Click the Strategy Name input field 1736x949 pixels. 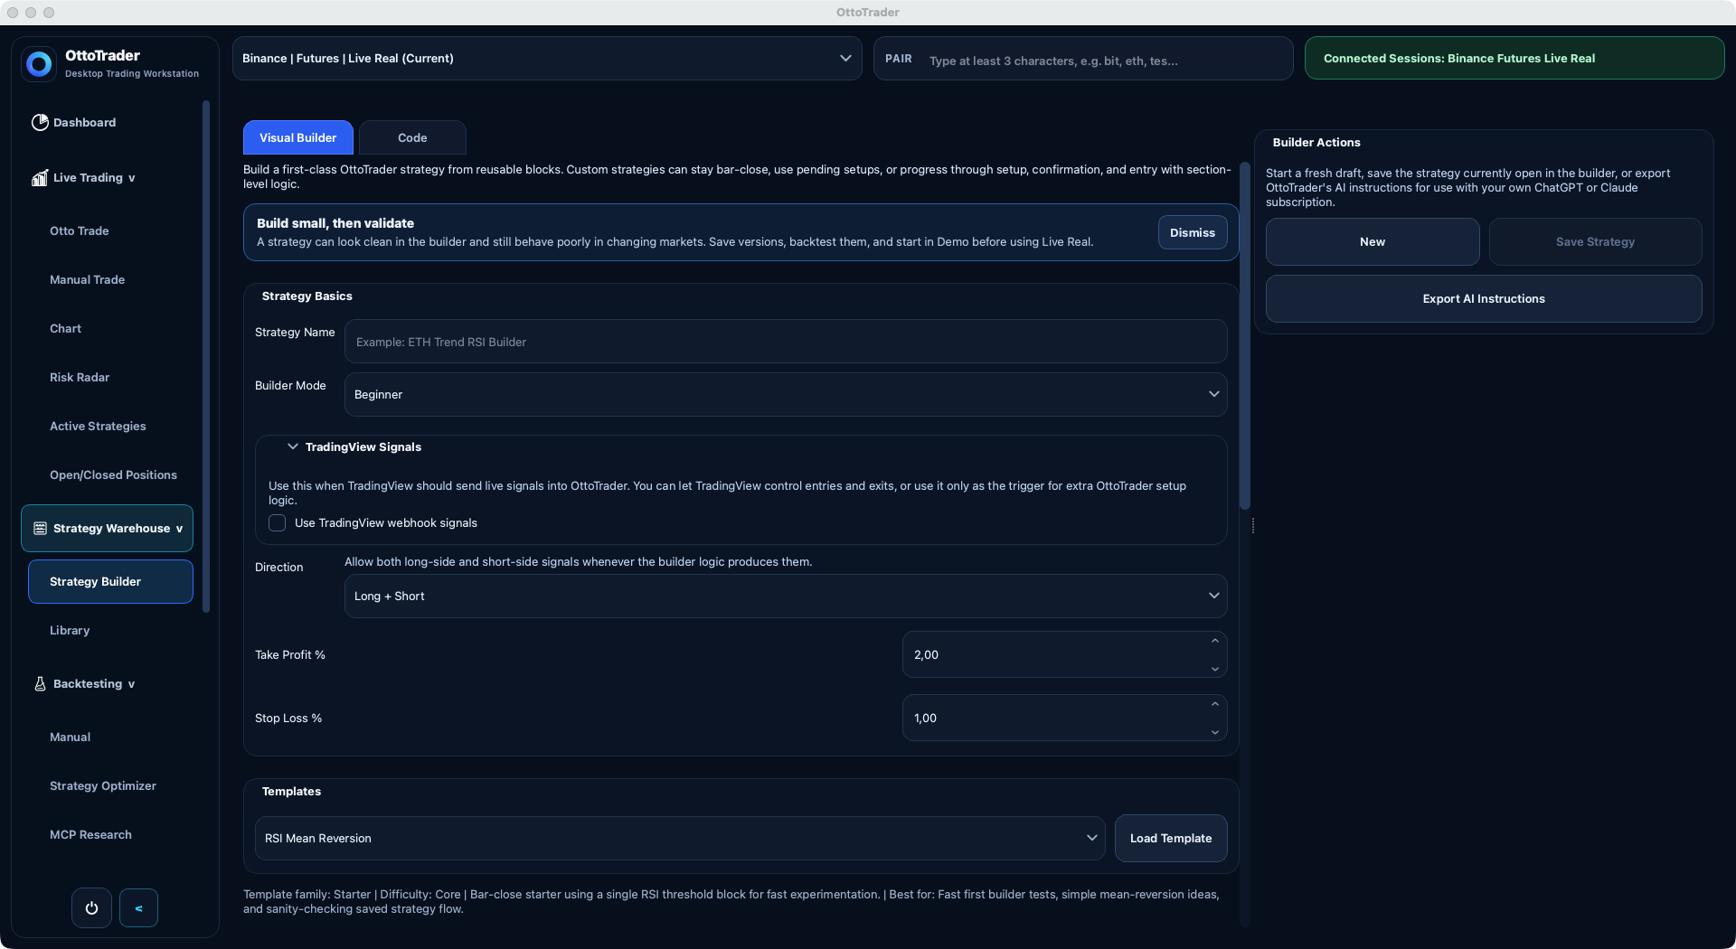pyautogui.click(x=786, y=342)
